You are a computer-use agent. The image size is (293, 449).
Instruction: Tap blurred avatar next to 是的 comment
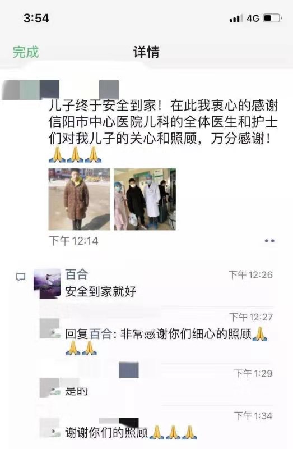tap(50, 388)
